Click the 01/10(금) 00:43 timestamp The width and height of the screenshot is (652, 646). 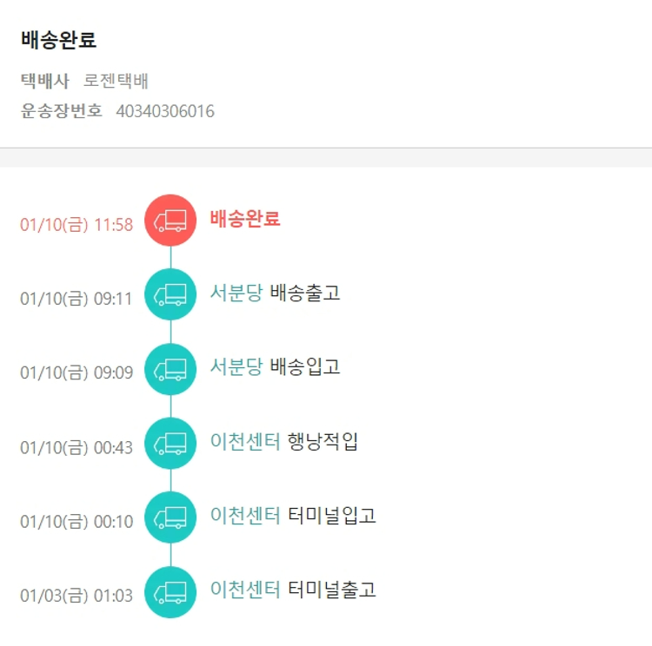pyautogui.click(x=77, y=448)
